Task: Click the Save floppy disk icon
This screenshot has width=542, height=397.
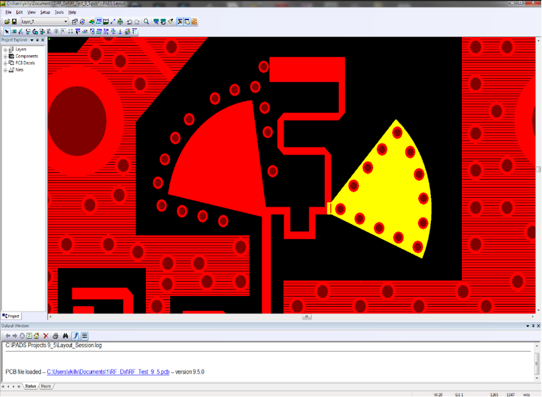Action: tap(14, 22)
